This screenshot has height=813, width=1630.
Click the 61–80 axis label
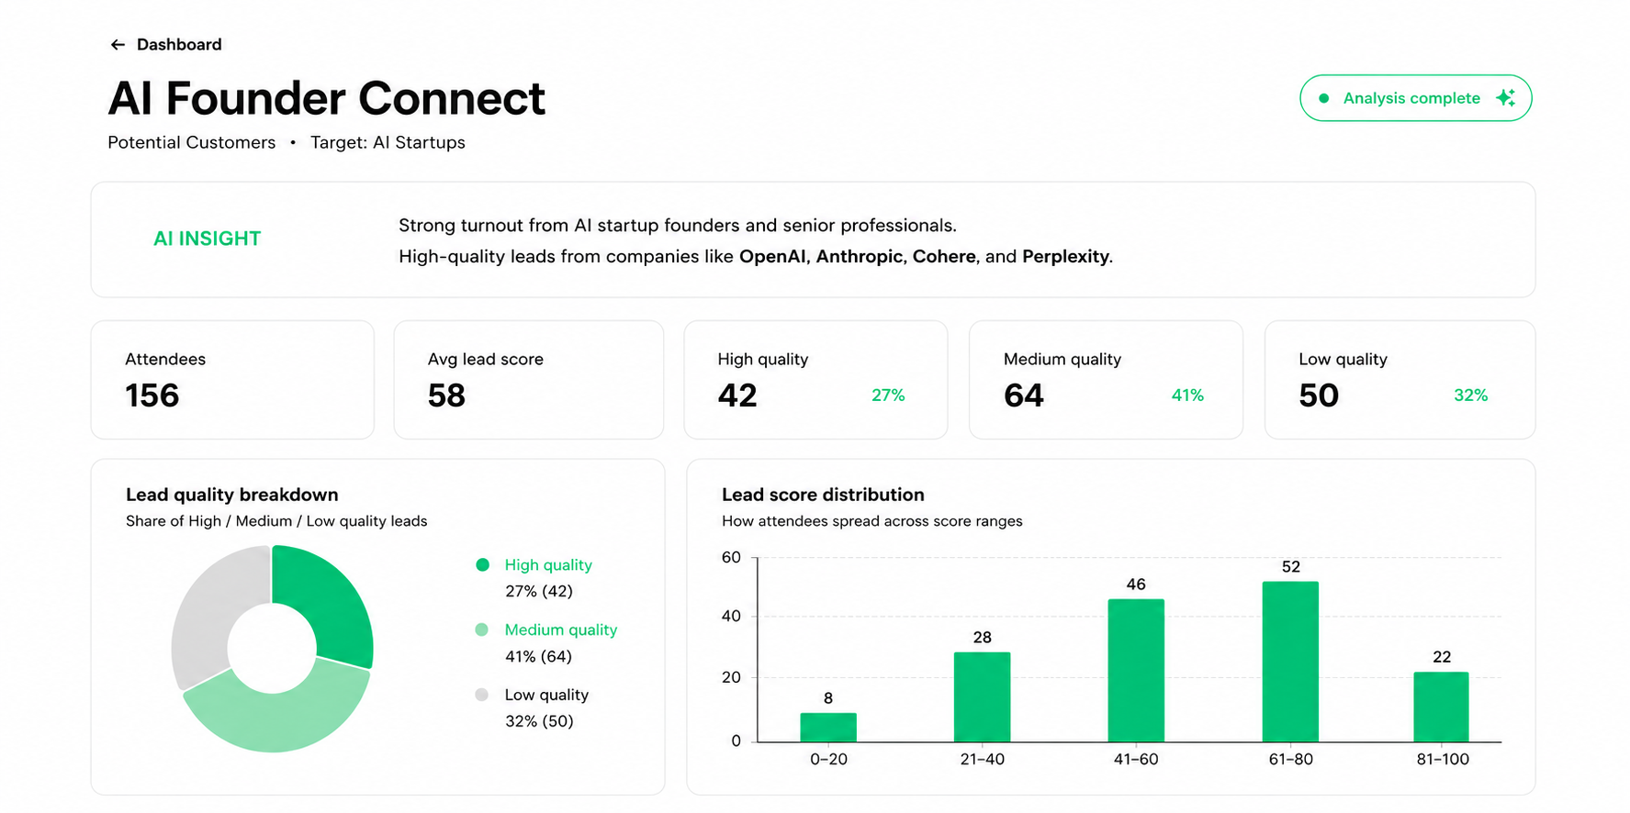(x=1290, y=760)
